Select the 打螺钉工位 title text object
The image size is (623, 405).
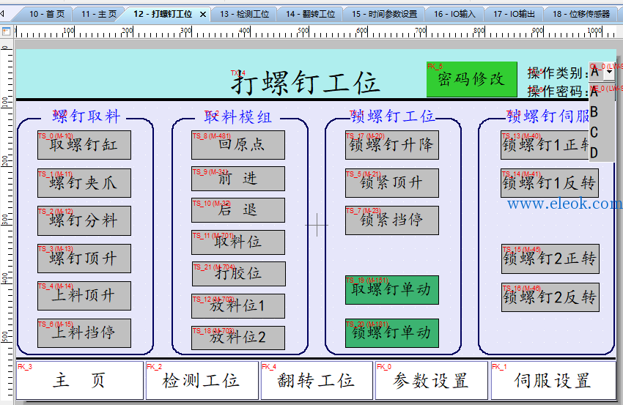point(305,83)
